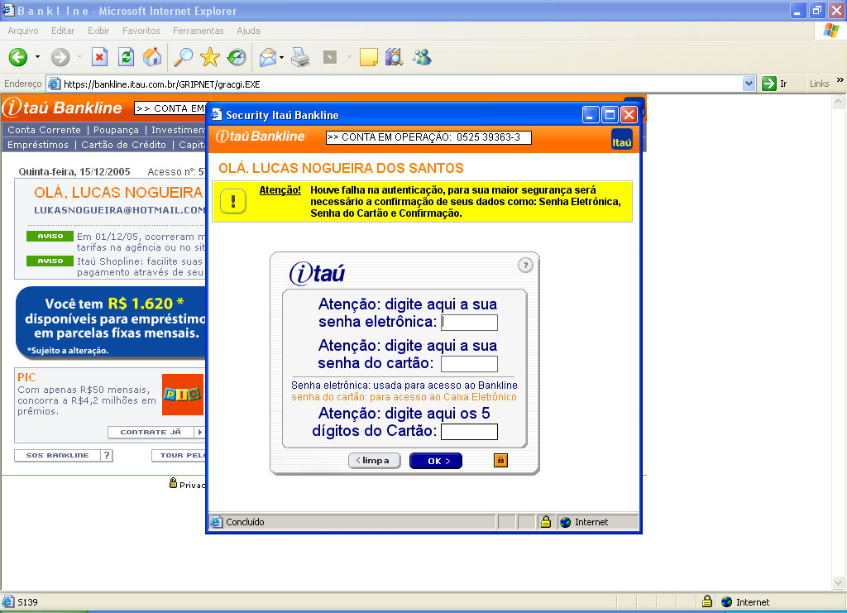Screen dimensions: 847x613
Task: Refresh the page in Internet Explorer
Action: tap(126, 57)
